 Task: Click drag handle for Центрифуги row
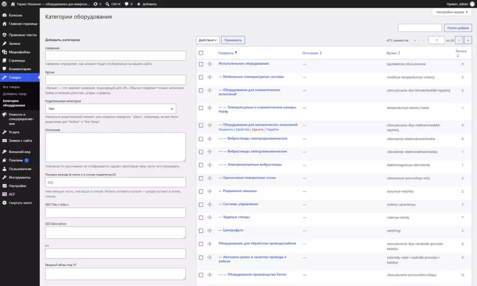click(x=210, y=230)
